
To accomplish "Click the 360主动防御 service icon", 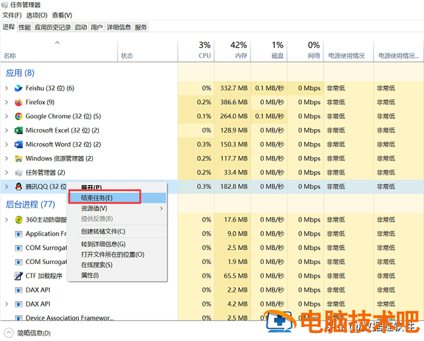I will coord(19,220).
